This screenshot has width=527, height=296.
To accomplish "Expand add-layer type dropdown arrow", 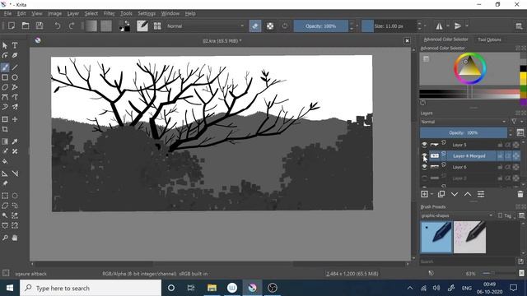I will coord(431,194).
